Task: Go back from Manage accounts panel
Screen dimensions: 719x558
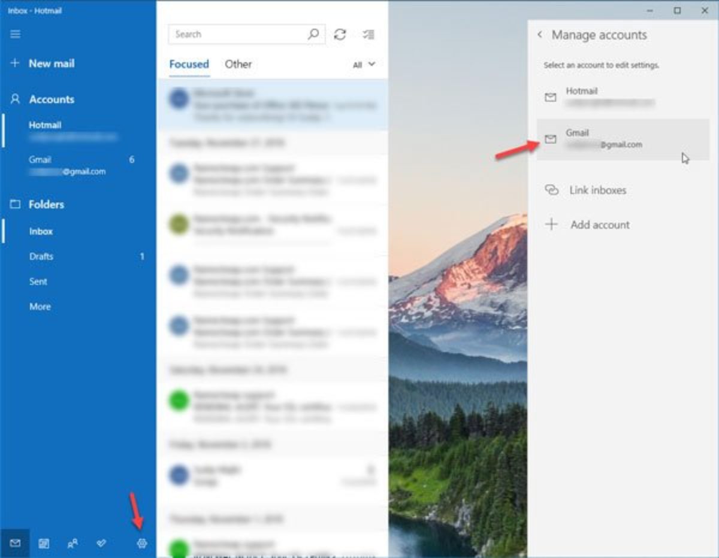Action: [x=540, y=35]
